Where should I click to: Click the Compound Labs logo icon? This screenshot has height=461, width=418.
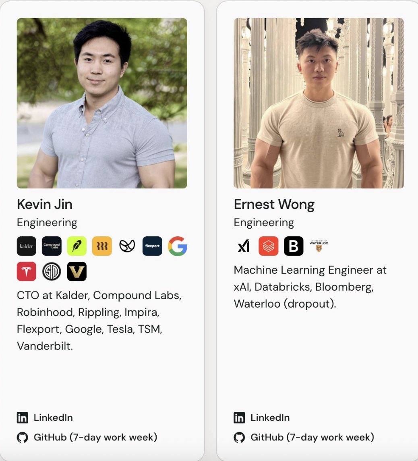click(x=52, y=246)
